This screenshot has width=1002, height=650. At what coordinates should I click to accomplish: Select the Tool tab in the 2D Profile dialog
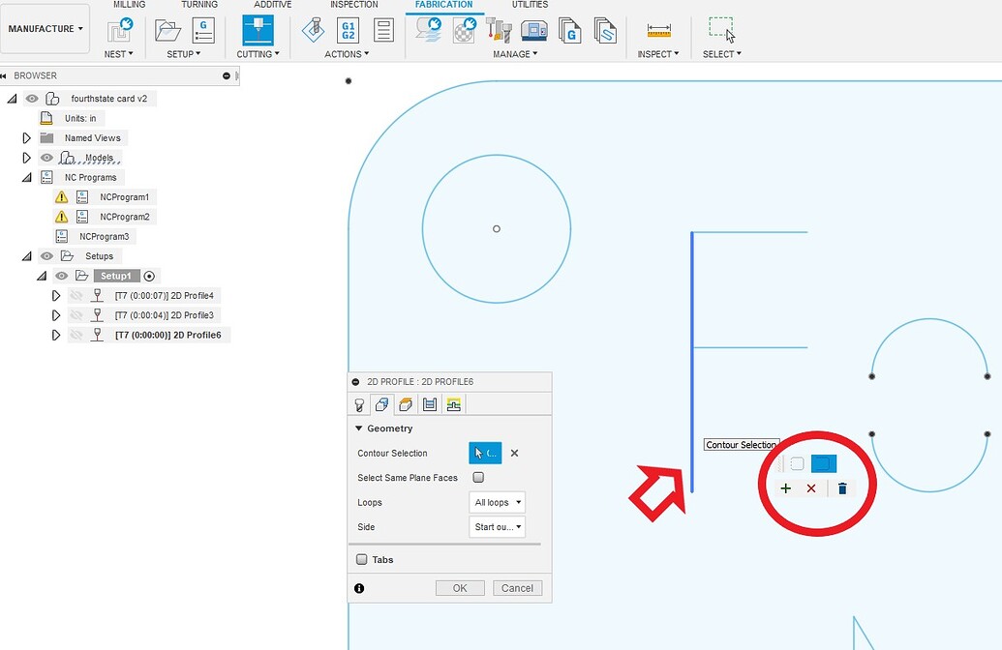coord(359,403)
